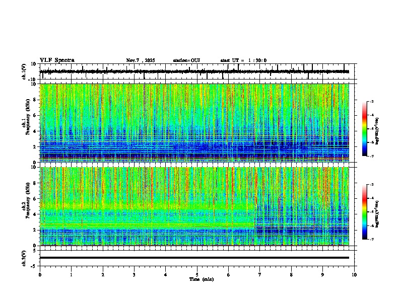The height and width of the screenshot is (308, 399).
Task: Click the "10" tick on the time axis
Action: point(354,275)
